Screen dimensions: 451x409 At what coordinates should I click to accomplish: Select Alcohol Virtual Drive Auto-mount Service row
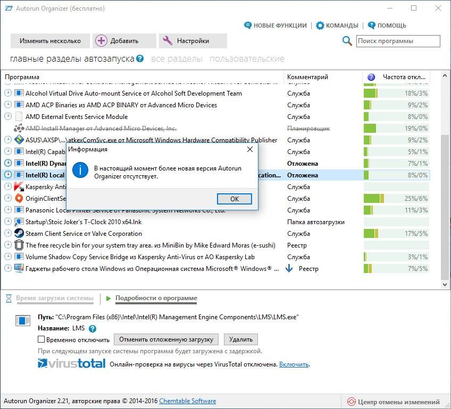click(216, 93)
